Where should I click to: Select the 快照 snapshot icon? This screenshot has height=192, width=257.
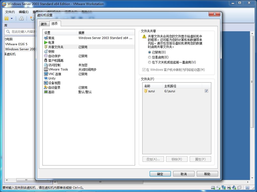(46, 51)
